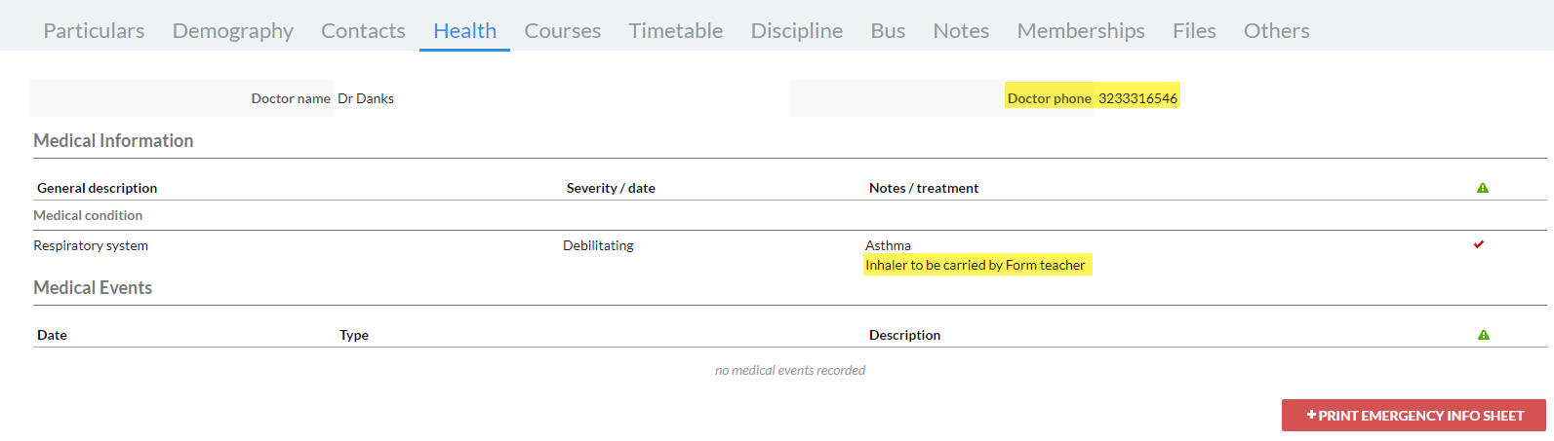
Task: Click the Doctor name value Dr Danks
Action: pyautogui.click(x=366, y=98)
